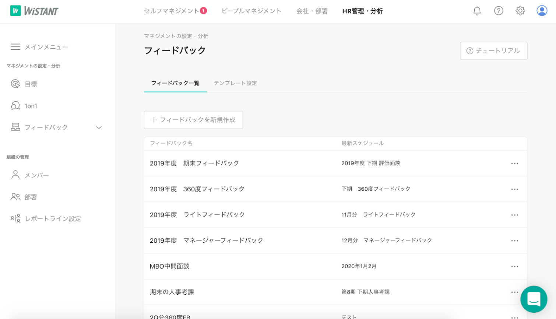Click the 部署 group icon

[x=15, y=197]
